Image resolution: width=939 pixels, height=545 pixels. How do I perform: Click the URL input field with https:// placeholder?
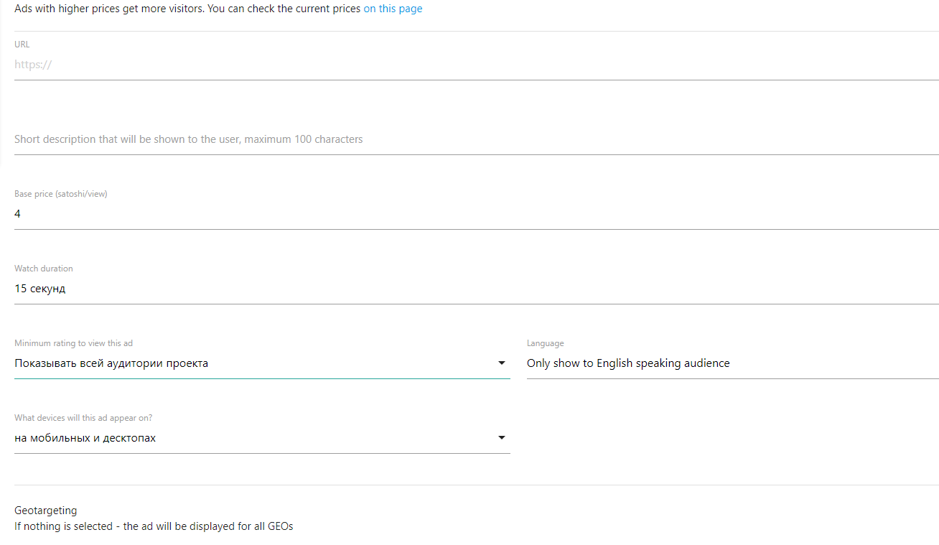(475, 65)
